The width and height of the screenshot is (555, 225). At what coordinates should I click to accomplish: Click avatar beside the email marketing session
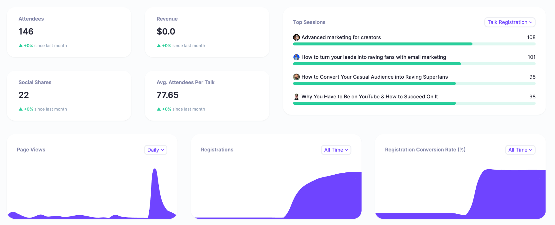point(296,57)
